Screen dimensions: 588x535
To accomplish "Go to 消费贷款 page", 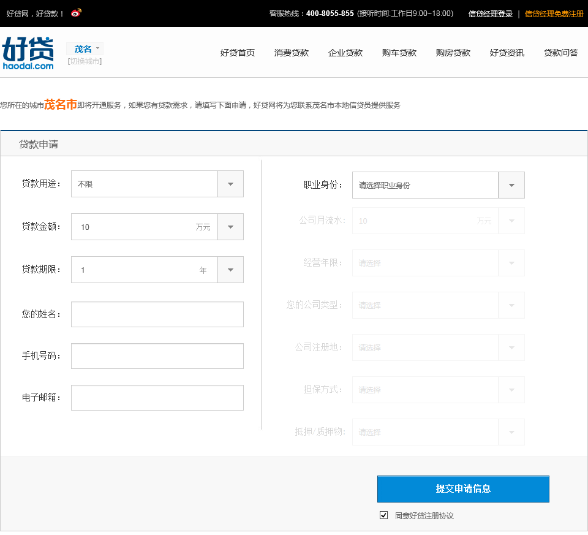I will (x=291, y=53).
